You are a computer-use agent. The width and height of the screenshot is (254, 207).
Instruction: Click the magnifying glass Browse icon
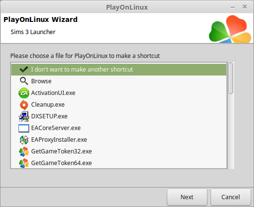coord(24,81)
